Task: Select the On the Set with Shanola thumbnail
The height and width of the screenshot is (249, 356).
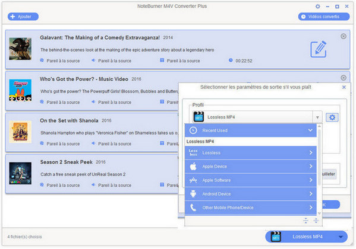Action: (x=20, y=132)
